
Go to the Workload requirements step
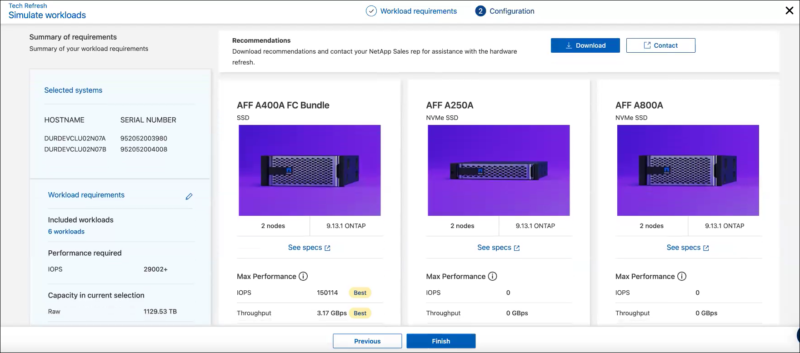point(418,11)
